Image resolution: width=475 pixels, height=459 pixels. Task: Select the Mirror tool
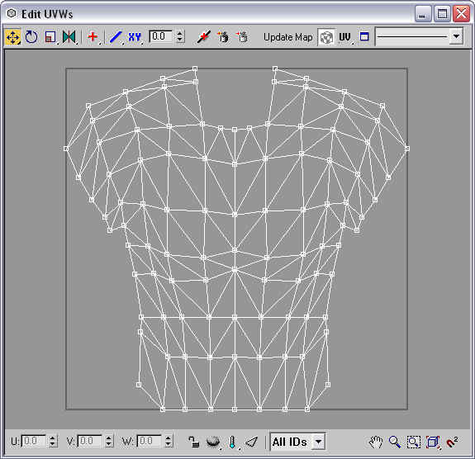click(x=69, y=37)
